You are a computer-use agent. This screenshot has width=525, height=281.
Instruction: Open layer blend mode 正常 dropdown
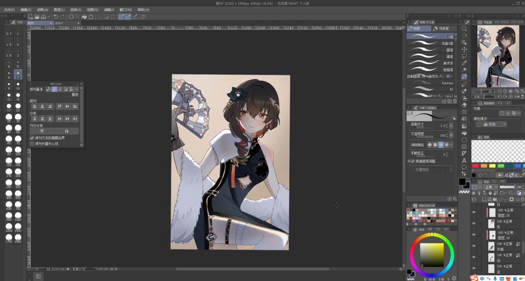point(491,187)
